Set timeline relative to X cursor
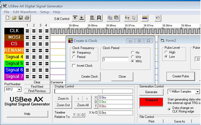Viewport: 201px width, 125px height. pyautogui.click(x=78, y=115)
